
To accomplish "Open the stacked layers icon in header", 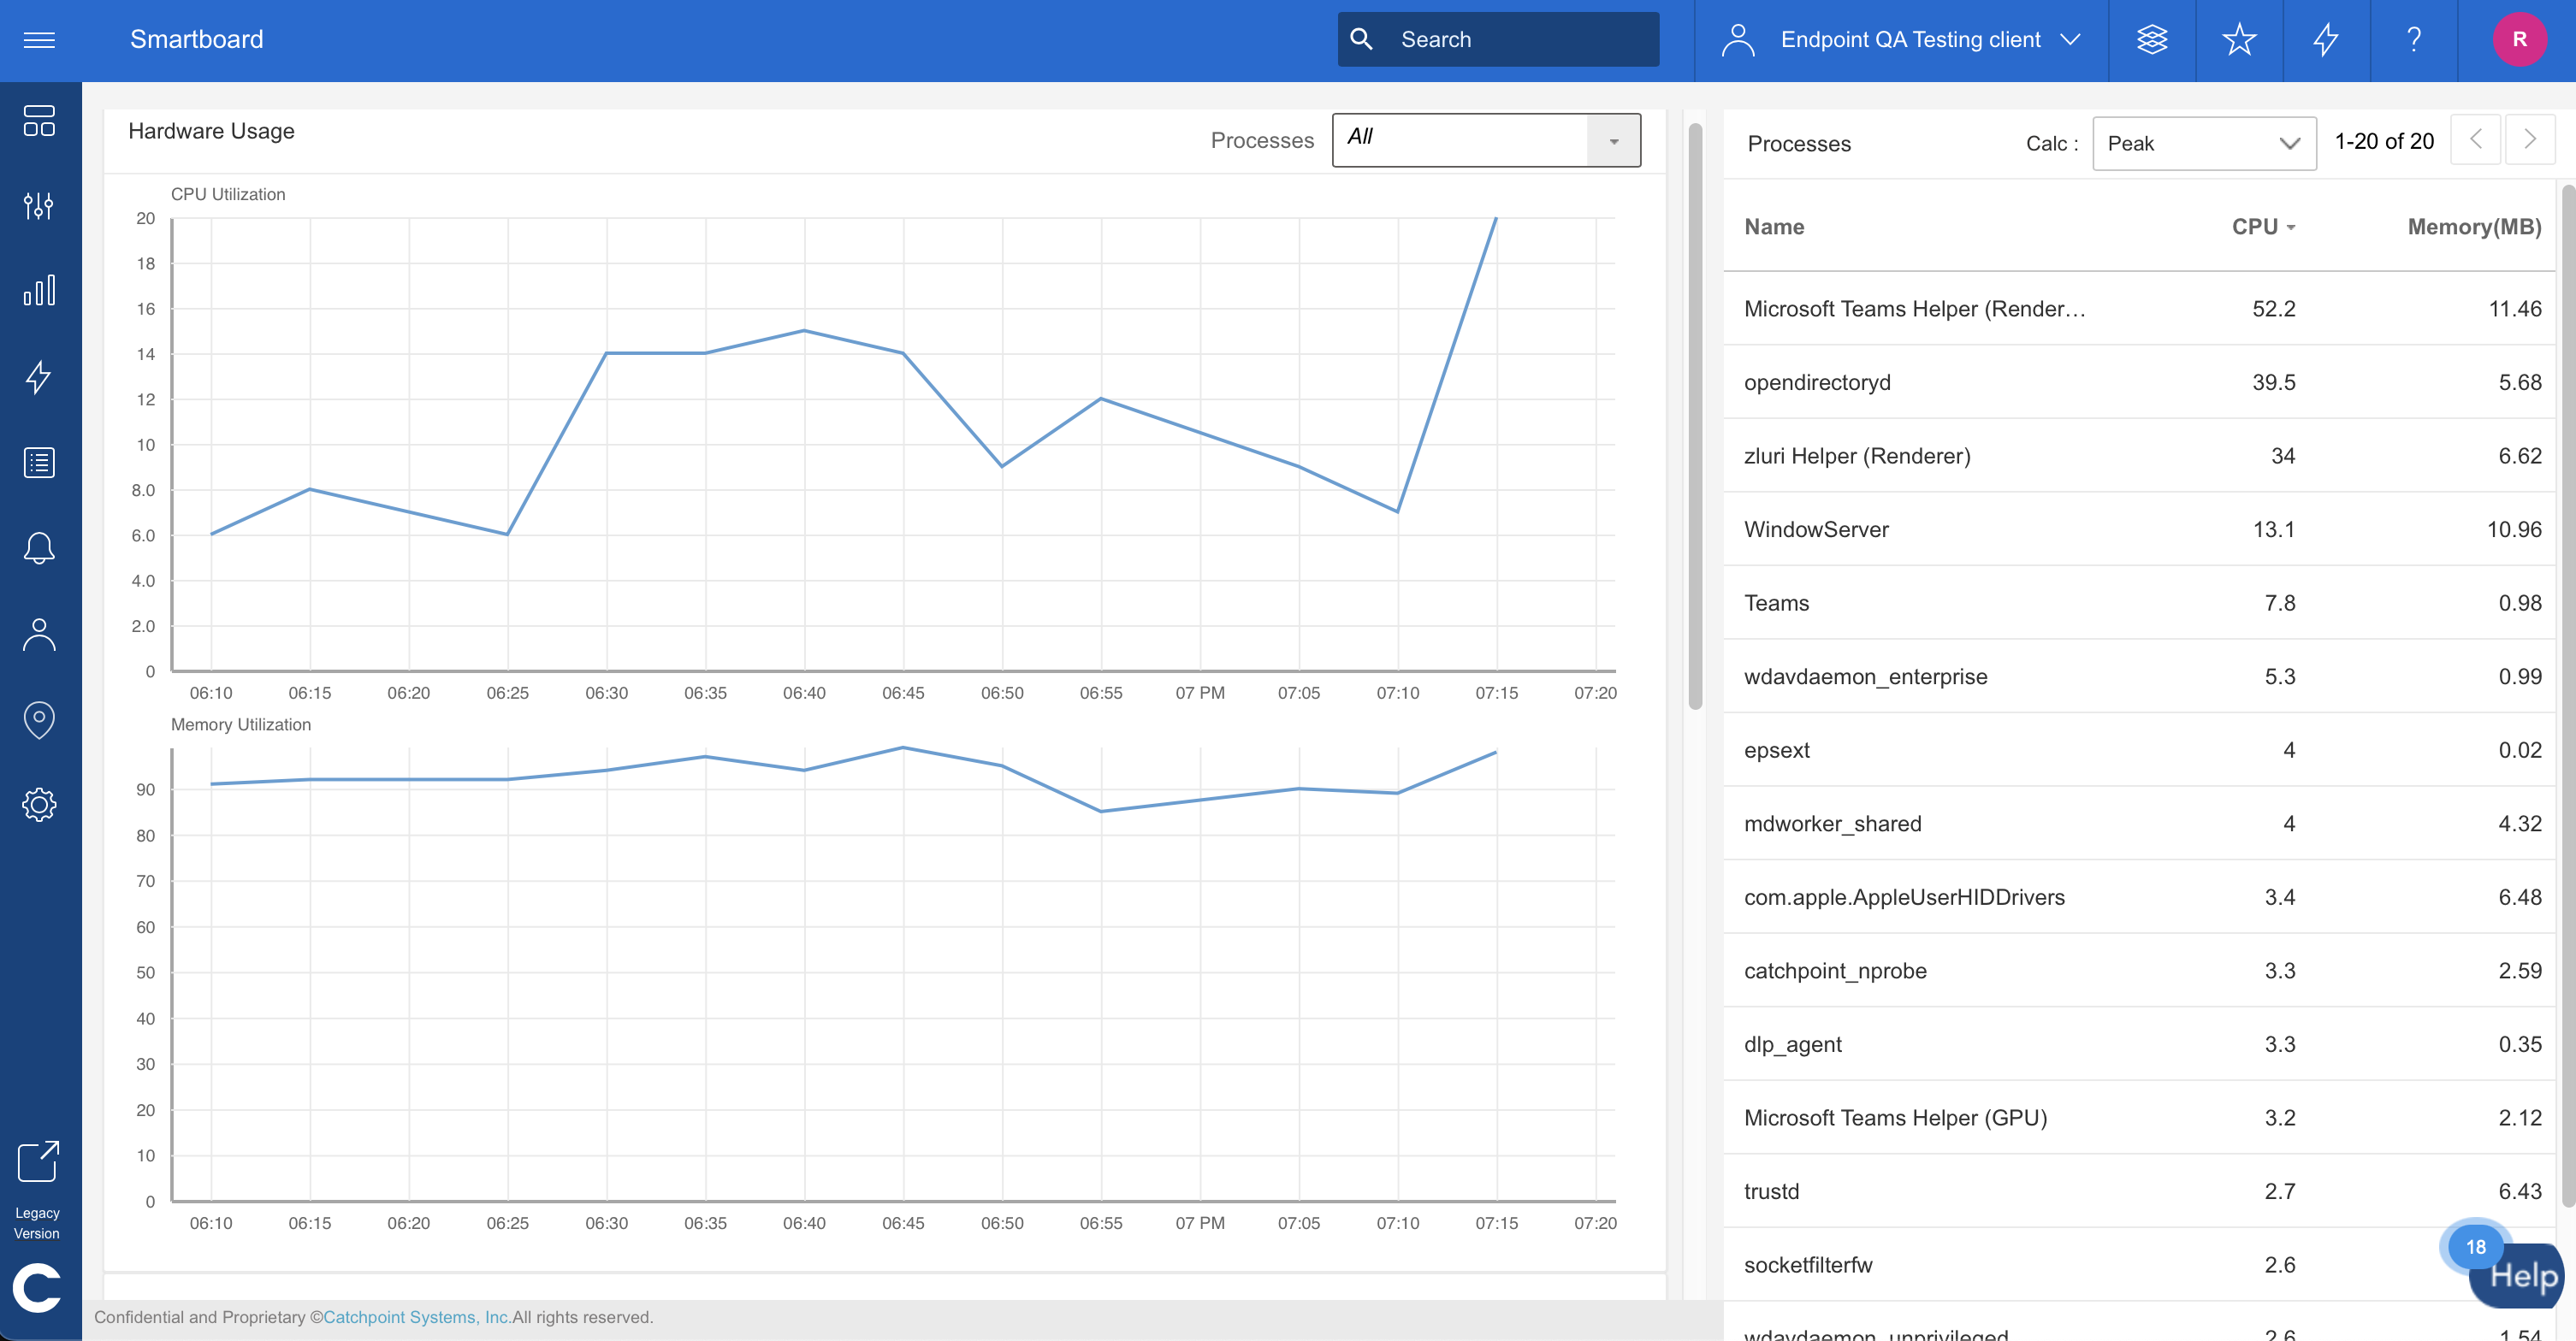I will 2152,40.
